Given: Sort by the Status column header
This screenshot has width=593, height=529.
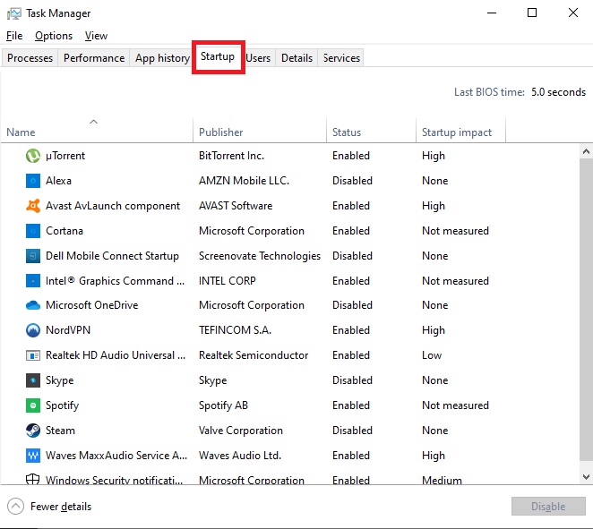Looking at the screenshot, I should [x=371, y=132].
